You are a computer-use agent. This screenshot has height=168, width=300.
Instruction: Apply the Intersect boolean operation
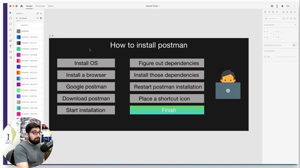291,18
